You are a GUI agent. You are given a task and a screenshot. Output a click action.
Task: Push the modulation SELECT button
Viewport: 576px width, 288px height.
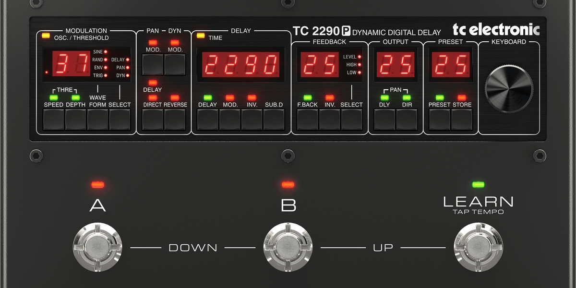(x=120, y=120)
